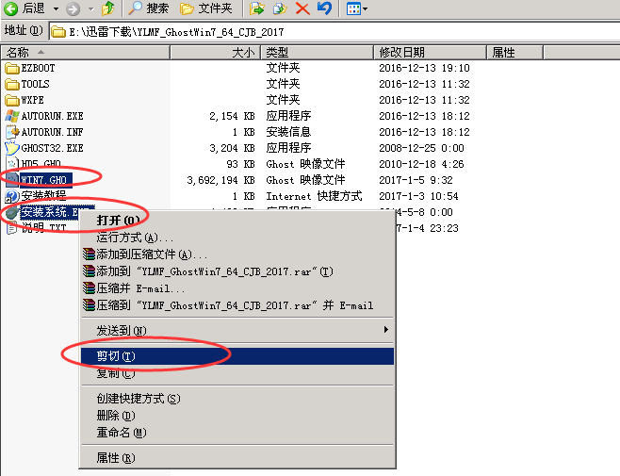
Task: Select the 安装系统.EXE file icon
Action: [12, 212]
